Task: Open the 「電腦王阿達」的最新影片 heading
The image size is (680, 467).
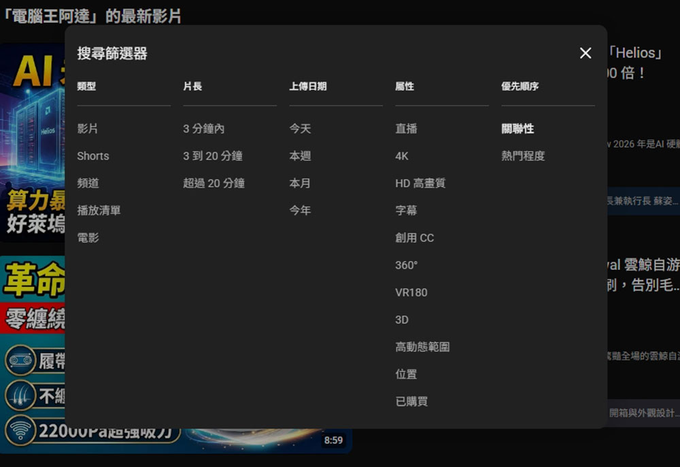Action: click(90, 16)
